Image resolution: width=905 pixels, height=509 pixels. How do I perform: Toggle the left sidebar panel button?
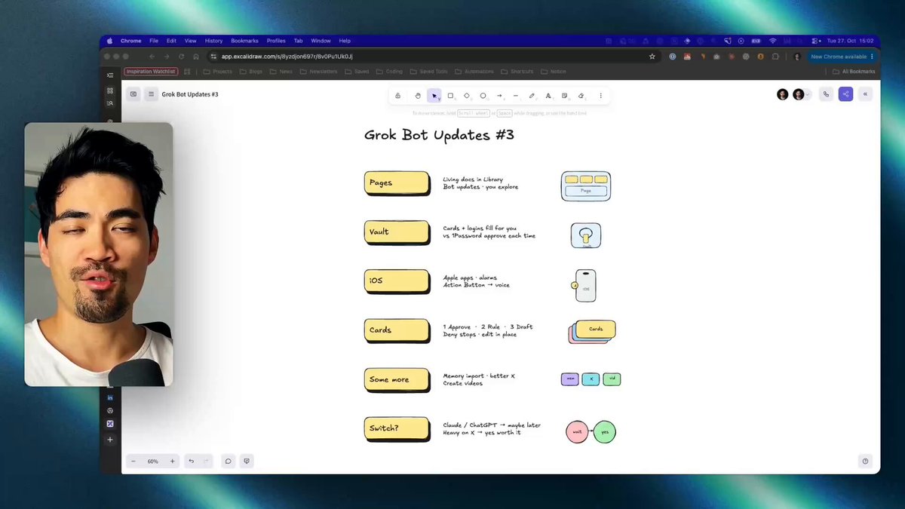[x=133, y=94]
